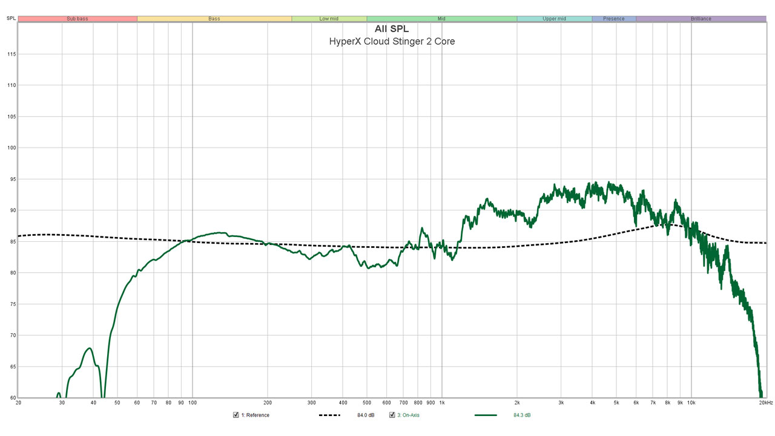The height and width of the screenshot is (436, 775).
Task: Click the 84.3 dB On-Axis value
Action: (x=522, y=415)
